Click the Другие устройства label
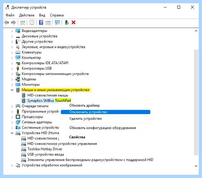The image size is (202, 178). tap(37, 41)
